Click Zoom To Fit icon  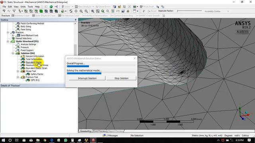92,11
